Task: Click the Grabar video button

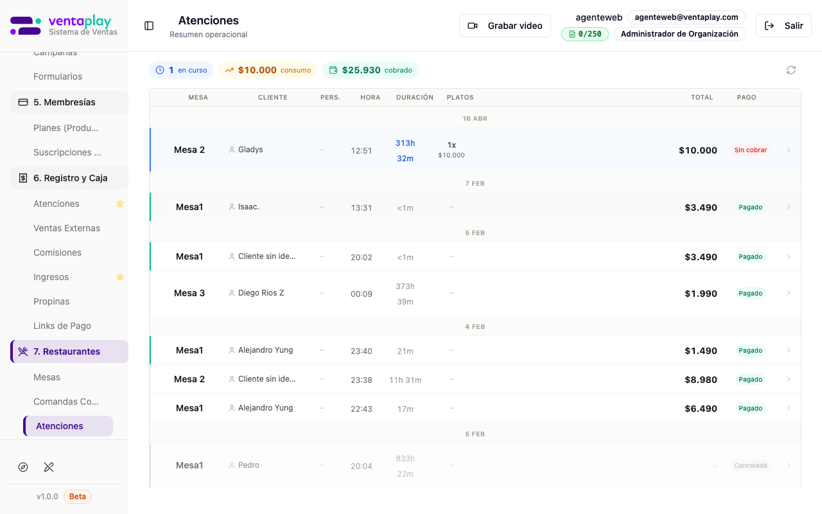Action: 505,26
